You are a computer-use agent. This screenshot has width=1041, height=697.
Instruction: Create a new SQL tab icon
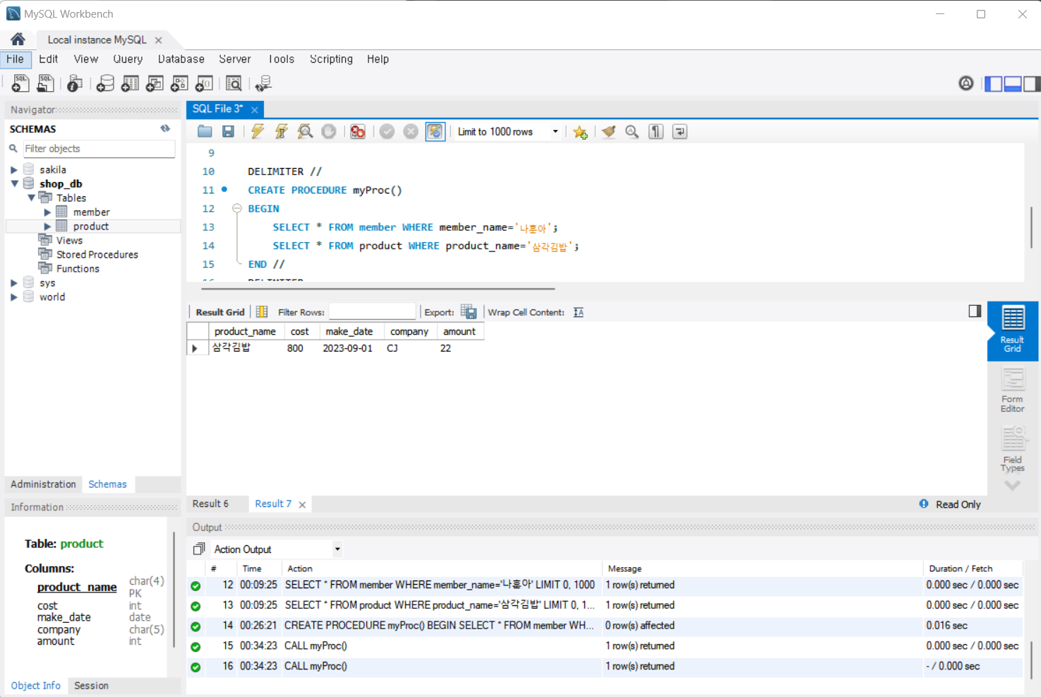click(20, 83)
